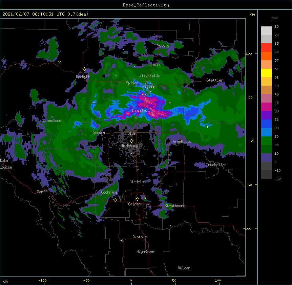Click the Blackfalds city label

pyautogui.click(x=149, y=75)
